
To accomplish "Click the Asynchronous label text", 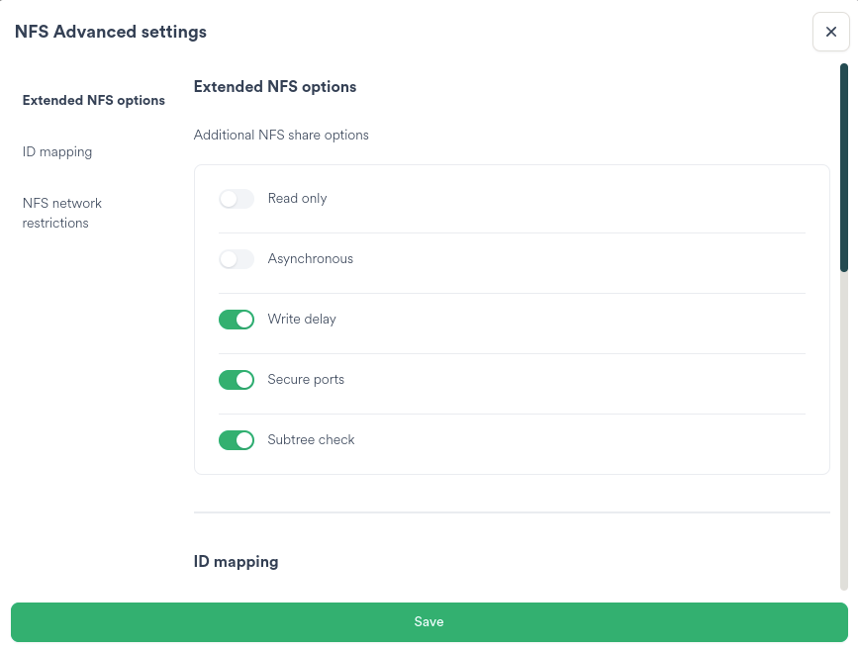I will [310, 258].
